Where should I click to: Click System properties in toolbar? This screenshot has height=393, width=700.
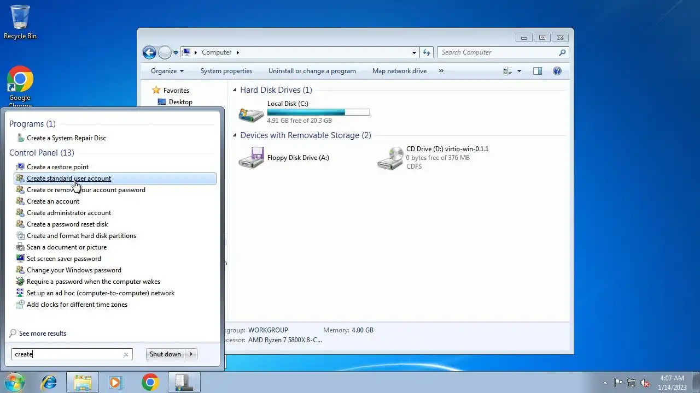(x=226, y=71)
